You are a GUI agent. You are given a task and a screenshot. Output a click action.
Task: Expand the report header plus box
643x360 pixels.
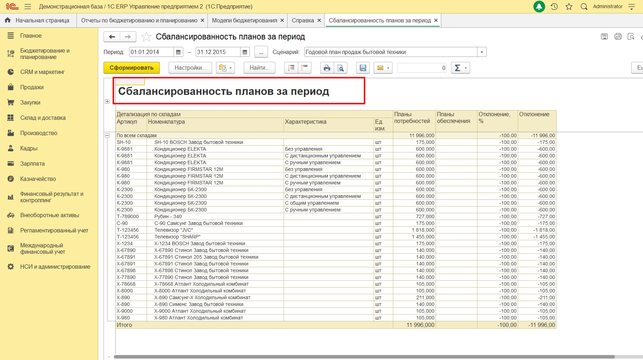[x=107, y=102]
